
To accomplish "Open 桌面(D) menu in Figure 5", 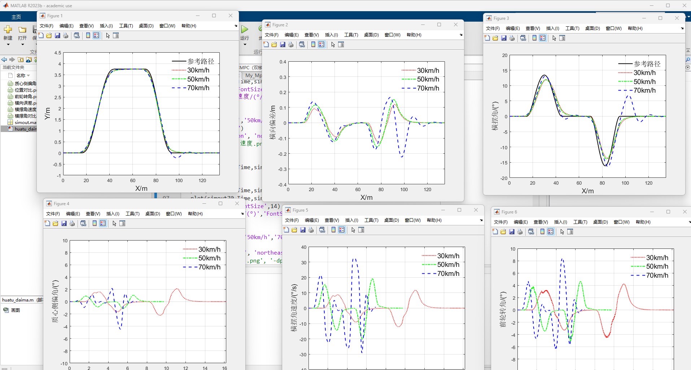I will pyautogui.click(x=392, y=220).
